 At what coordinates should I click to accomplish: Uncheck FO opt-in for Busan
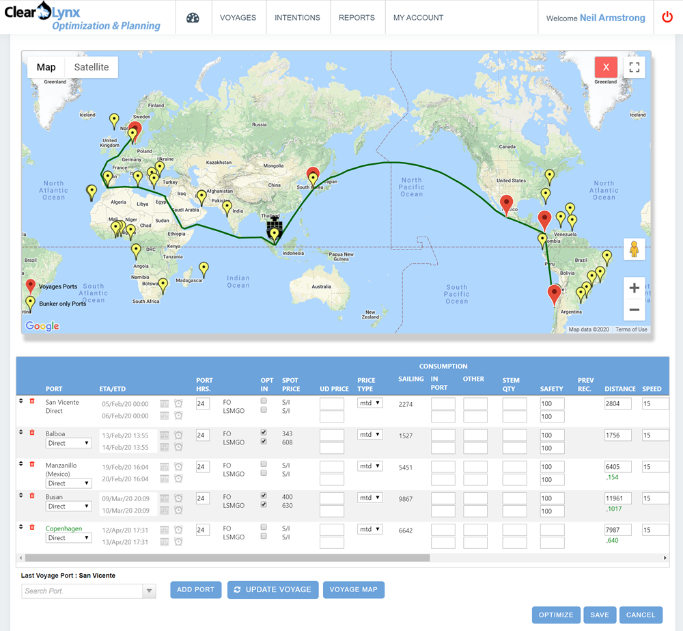click(x=264, y=496)
